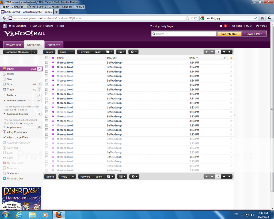
Task: Refresh the Inbox with the reload icon
Action: click(40, 69)
